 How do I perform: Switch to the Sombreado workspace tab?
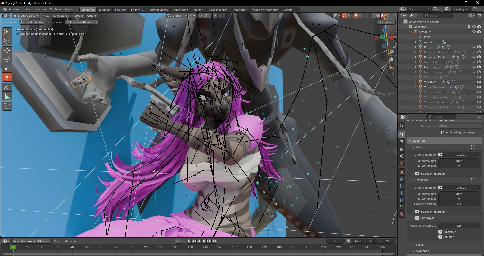pyautogui.click(x=180, y=10)
